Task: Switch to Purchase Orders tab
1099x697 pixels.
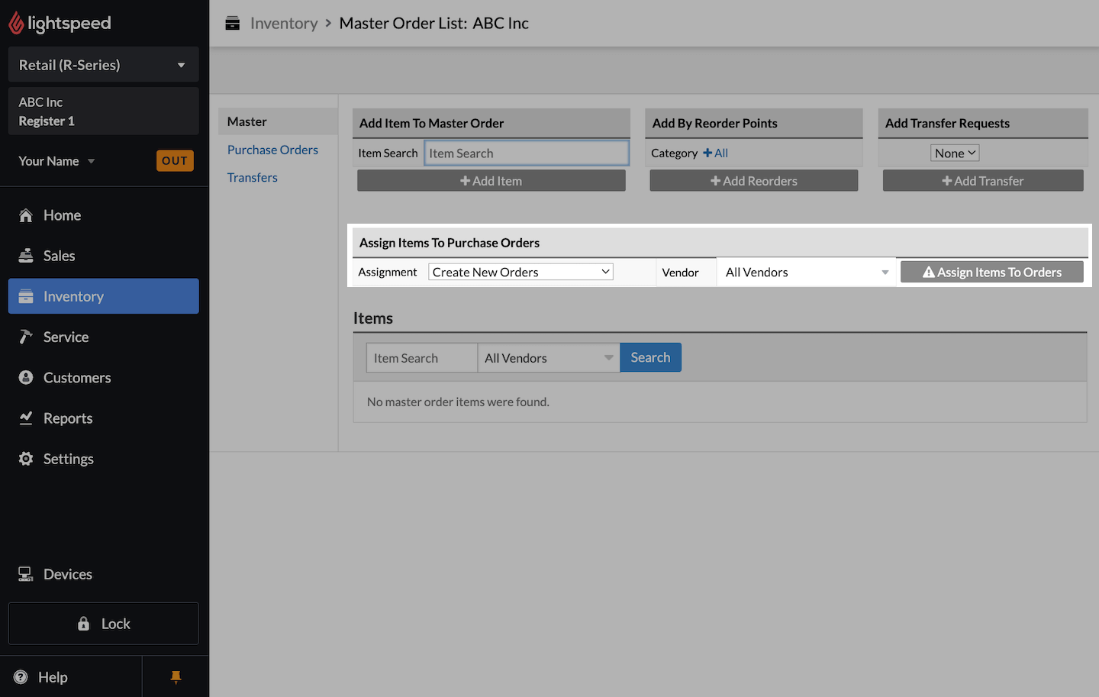Action: (272, 150)
